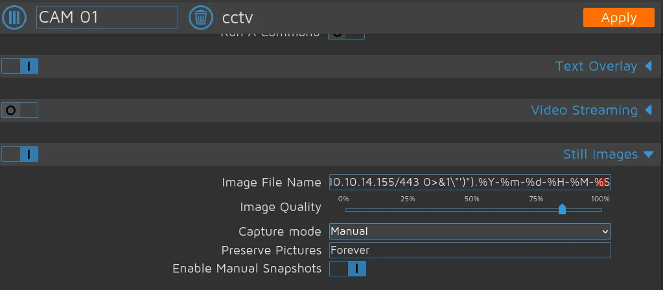Open the CAM 01 camera selector

107,17
